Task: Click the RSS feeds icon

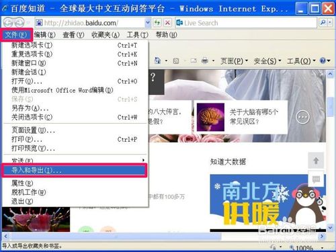Action: click(176, 60)
